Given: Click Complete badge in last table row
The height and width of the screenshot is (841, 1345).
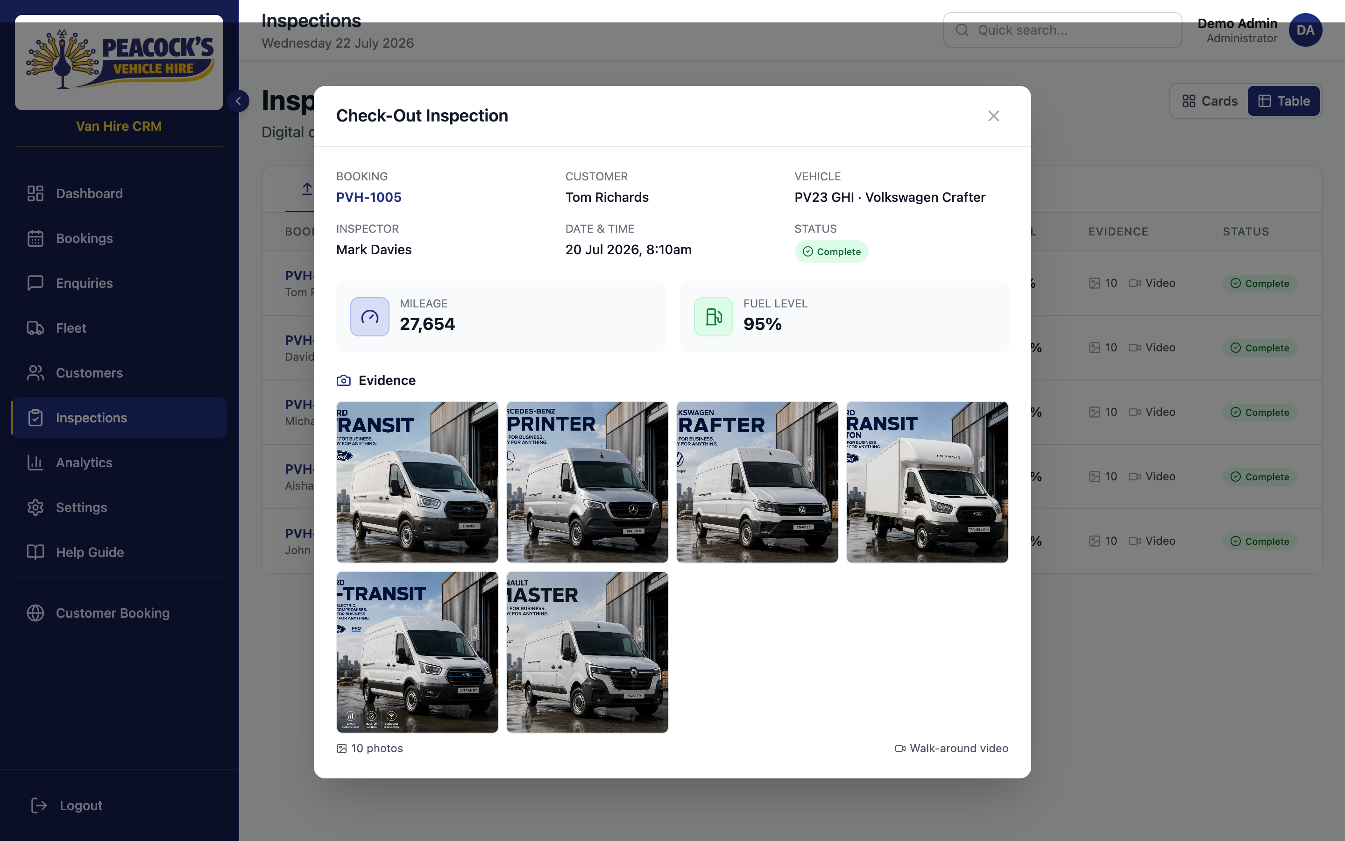Looking at the screenshot, I should tap(1260, 541).
